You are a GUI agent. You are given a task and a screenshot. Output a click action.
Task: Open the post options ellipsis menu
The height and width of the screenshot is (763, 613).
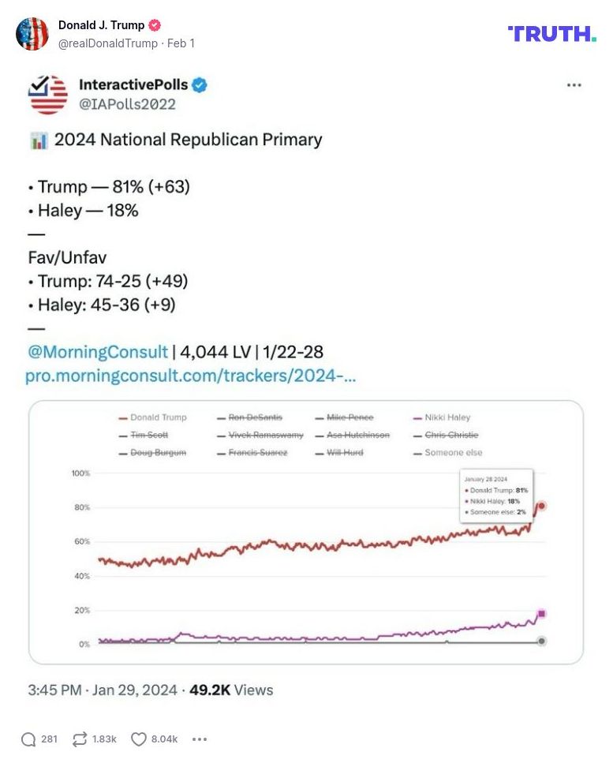pos(574,85)
